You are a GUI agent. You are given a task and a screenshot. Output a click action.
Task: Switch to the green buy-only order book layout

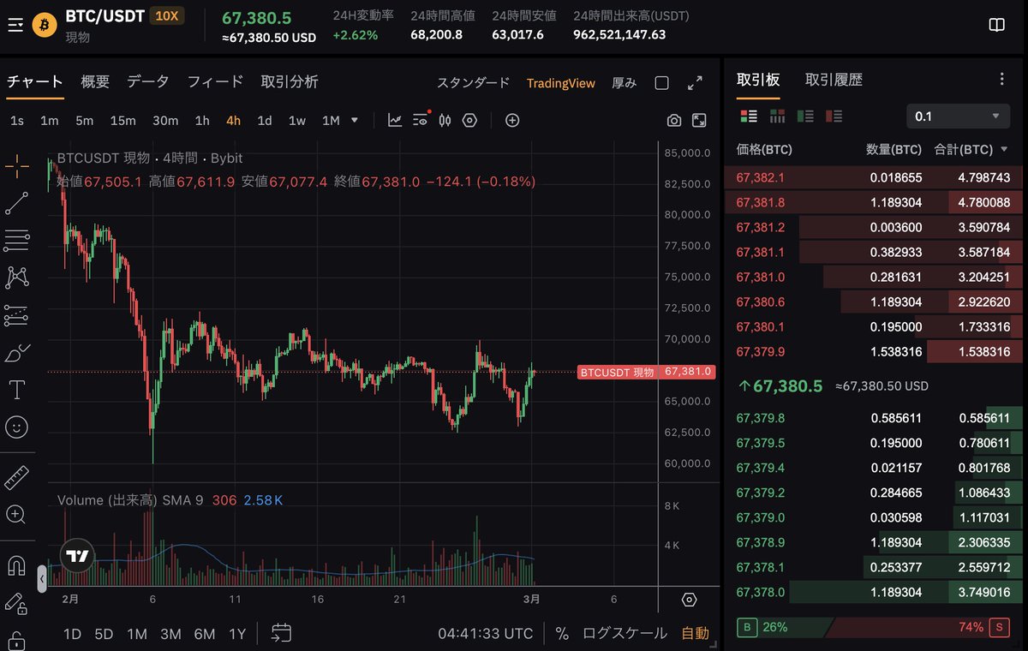tap(805, 116)
